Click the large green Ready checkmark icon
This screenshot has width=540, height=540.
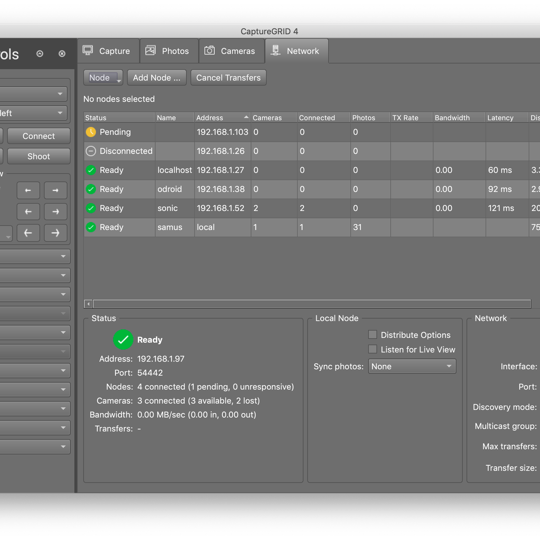(123, 340)
